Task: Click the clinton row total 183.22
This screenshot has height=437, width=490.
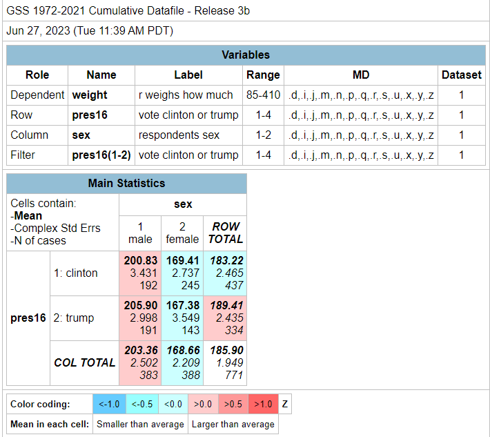Action: point(226,261)
